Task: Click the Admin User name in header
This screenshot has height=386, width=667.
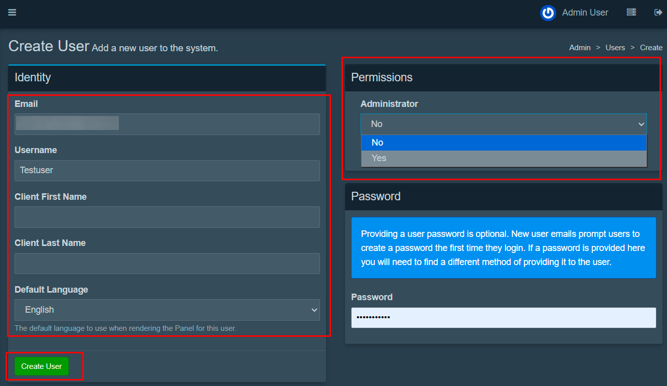Action: point(585,13)
